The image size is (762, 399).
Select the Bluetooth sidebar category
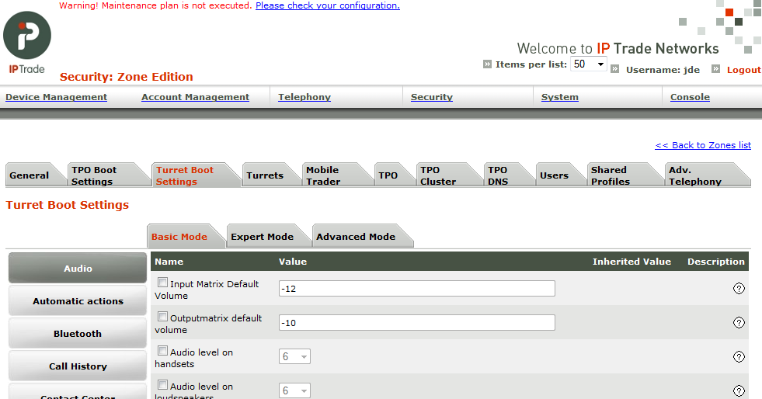tap(78, 334)
